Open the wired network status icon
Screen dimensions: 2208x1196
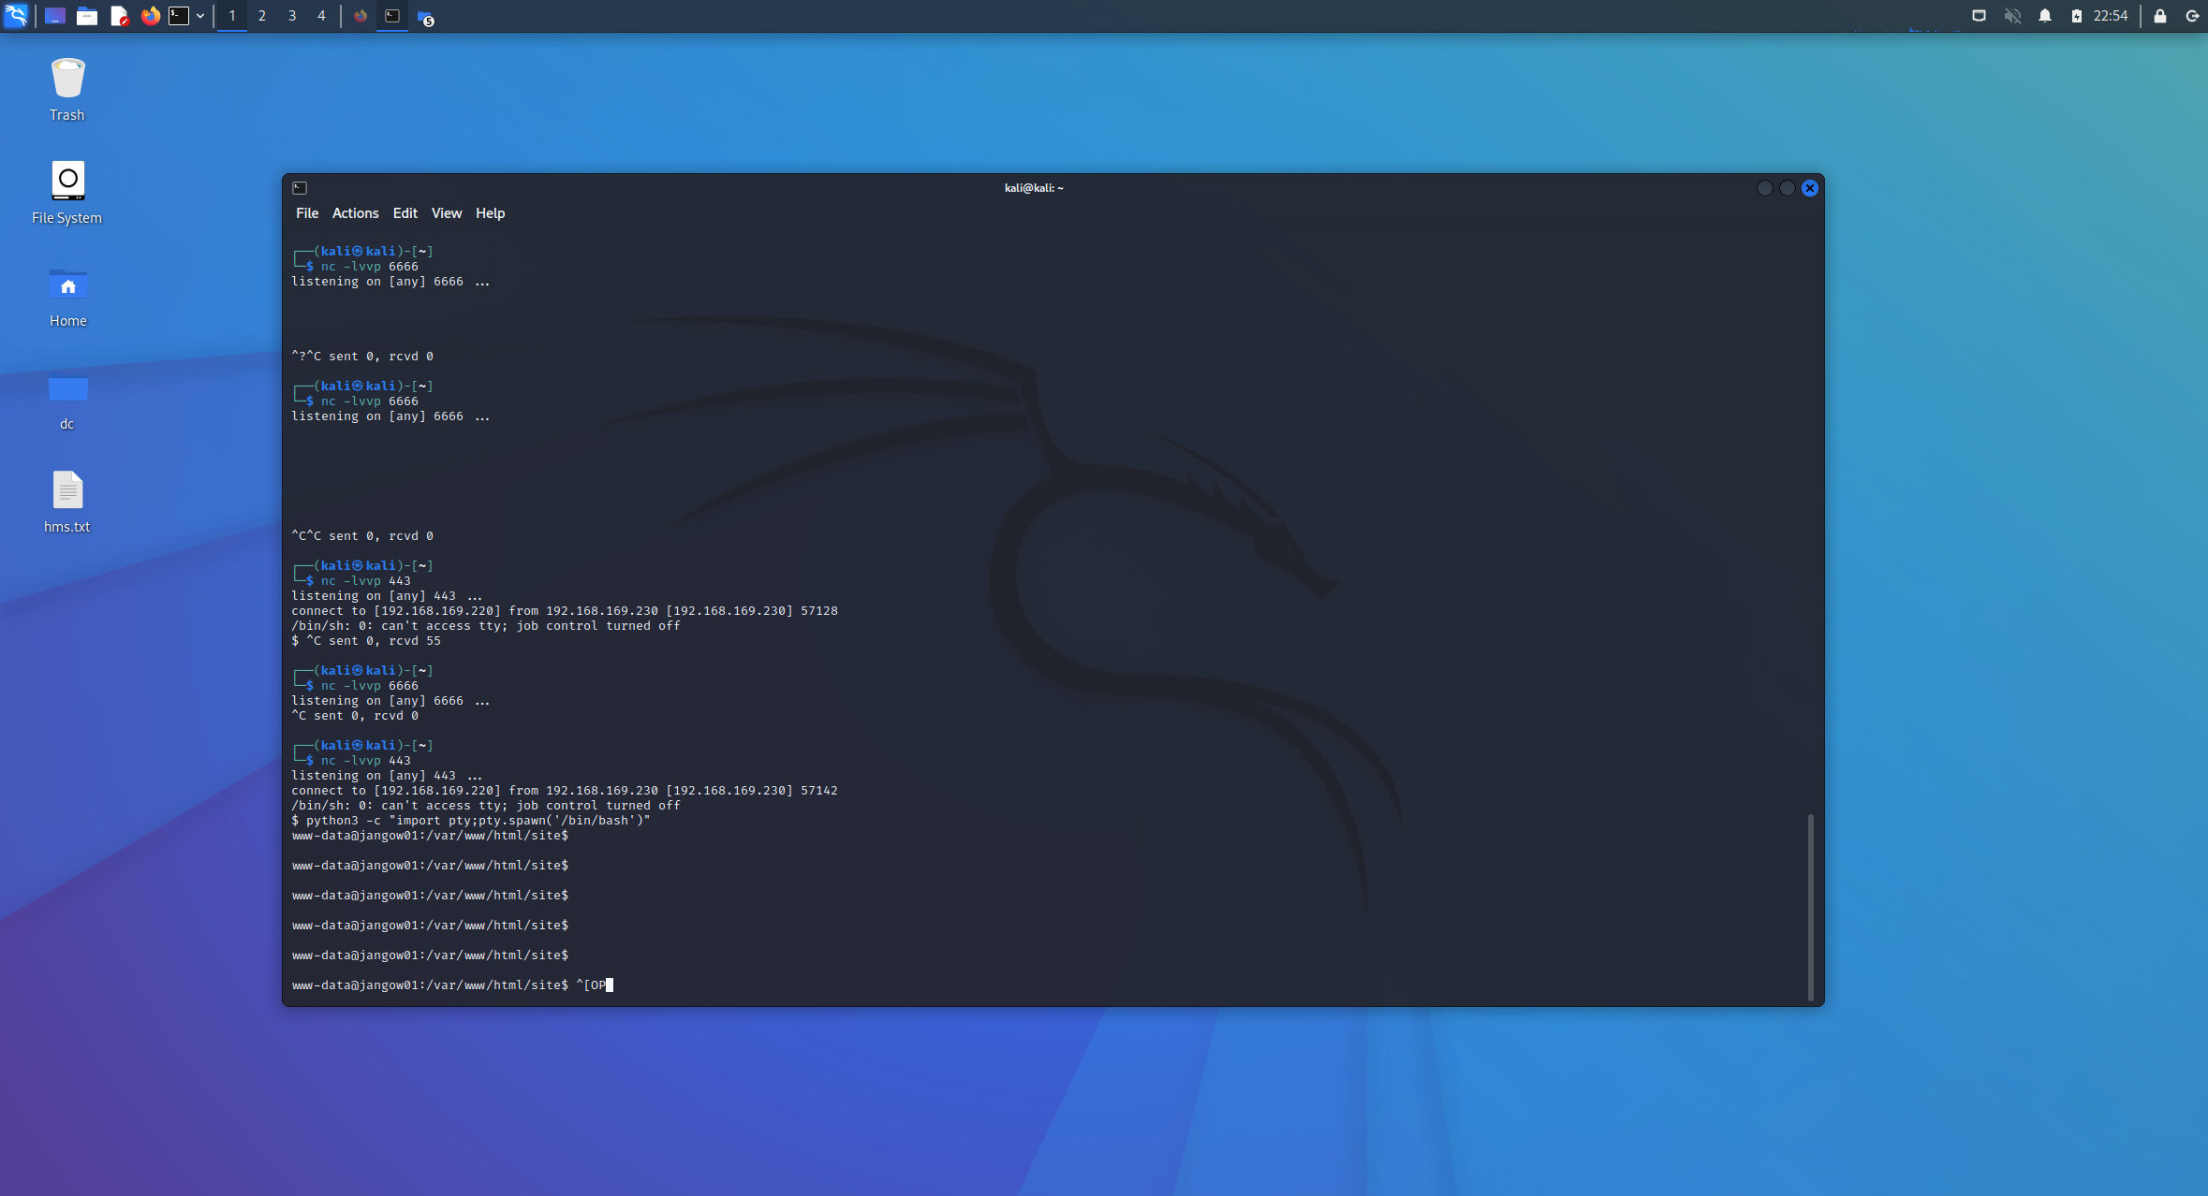1979,16
